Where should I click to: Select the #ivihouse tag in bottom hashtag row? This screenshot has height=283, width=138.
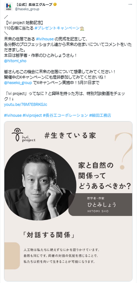click(13, 115)
